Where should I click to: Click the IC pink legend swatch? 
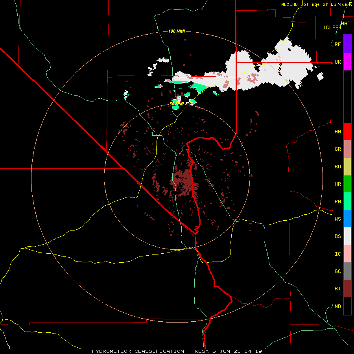pyautogui.click(x=347, y=254)
